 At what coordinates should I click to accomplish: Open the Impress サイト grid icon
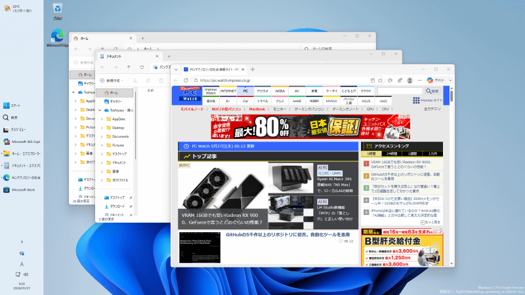coord(416,100)
